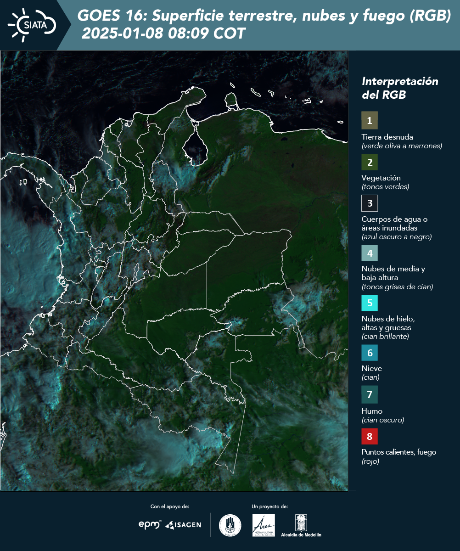The image size is (460, 551).
Task: Select red swatch 8 for Puntos calientes
Action: (370, 436)
